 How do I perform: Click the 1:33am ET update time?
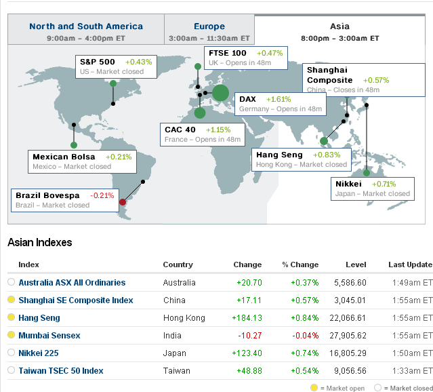[413, 371]
